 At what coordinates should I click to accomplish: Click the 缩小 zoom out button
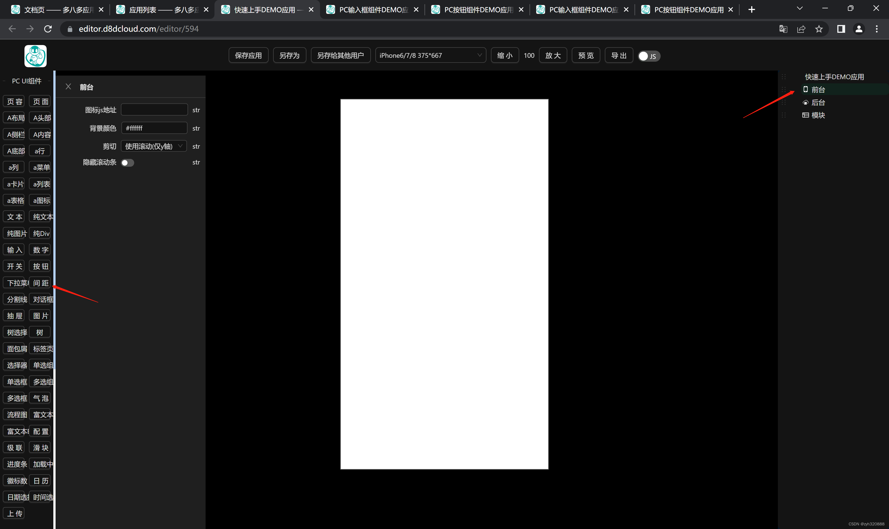[x=505, y=55]
